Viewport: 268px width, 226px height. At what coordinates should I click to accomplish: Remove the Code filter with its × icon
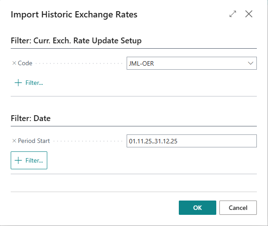point(14,63)
